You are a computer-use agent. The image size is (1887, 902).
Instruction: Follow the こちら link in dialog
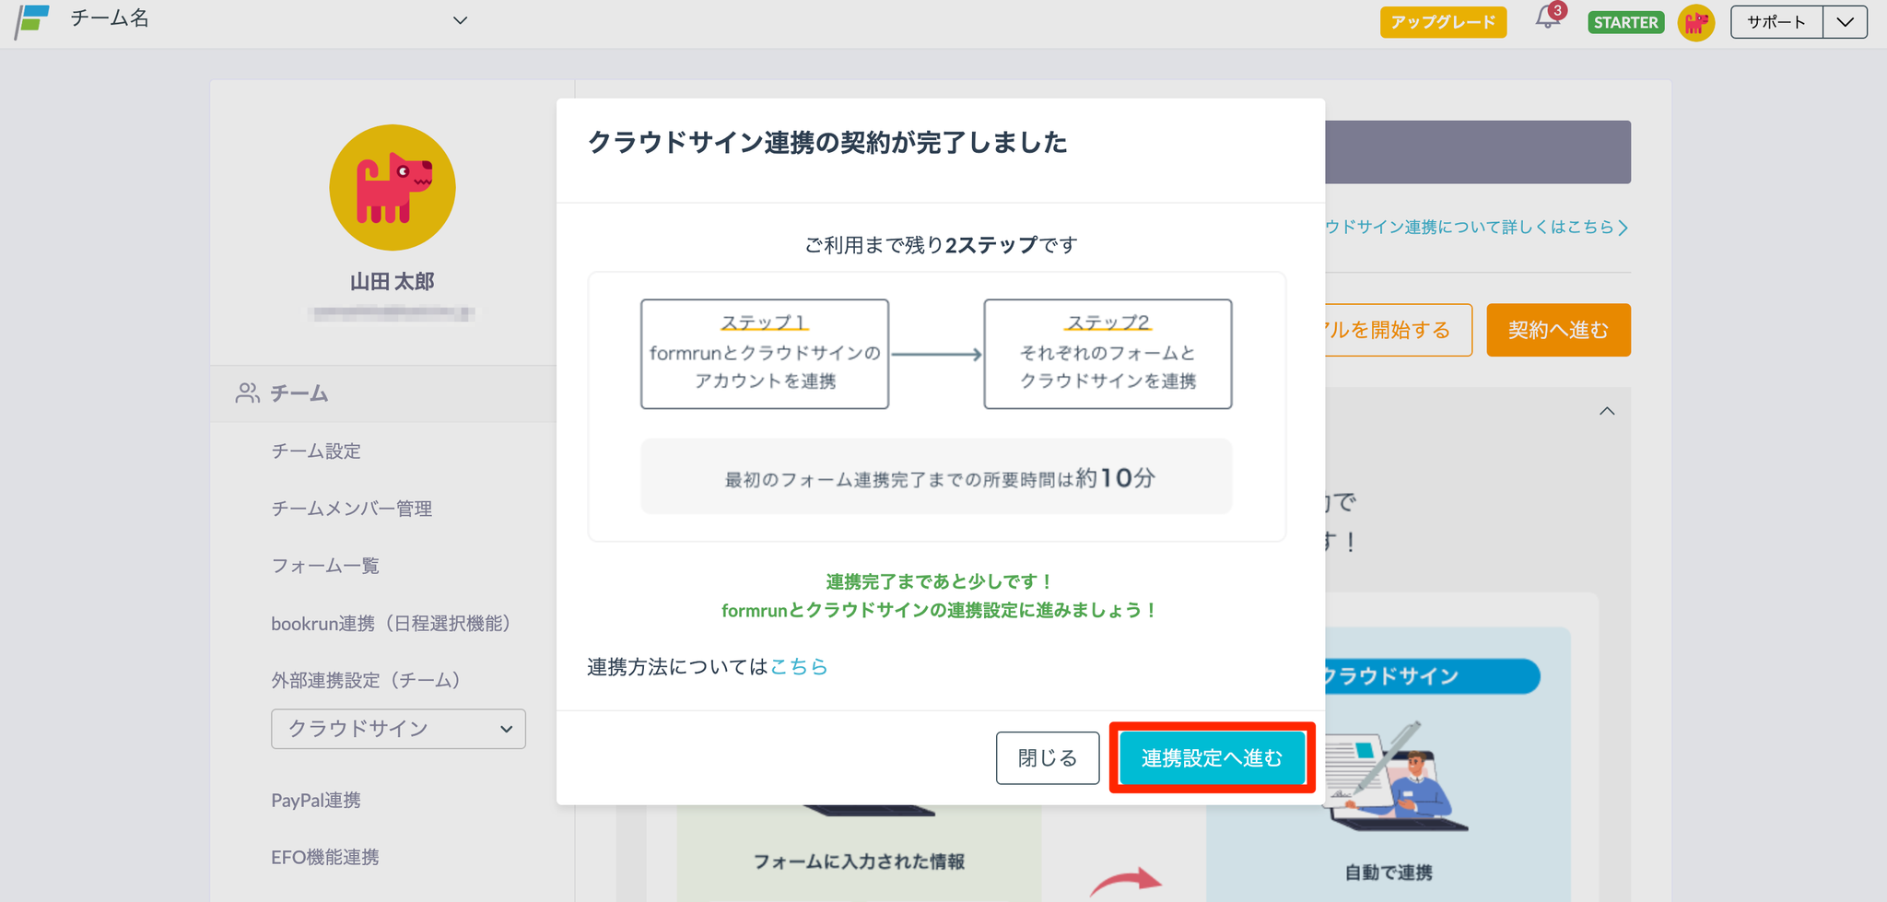click(x=798, y=666)
